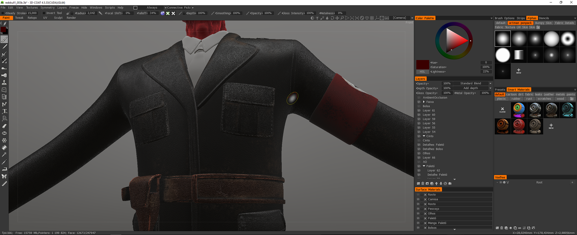Click move layer down arrow icon
577x235 pixels.
(441, 183)
